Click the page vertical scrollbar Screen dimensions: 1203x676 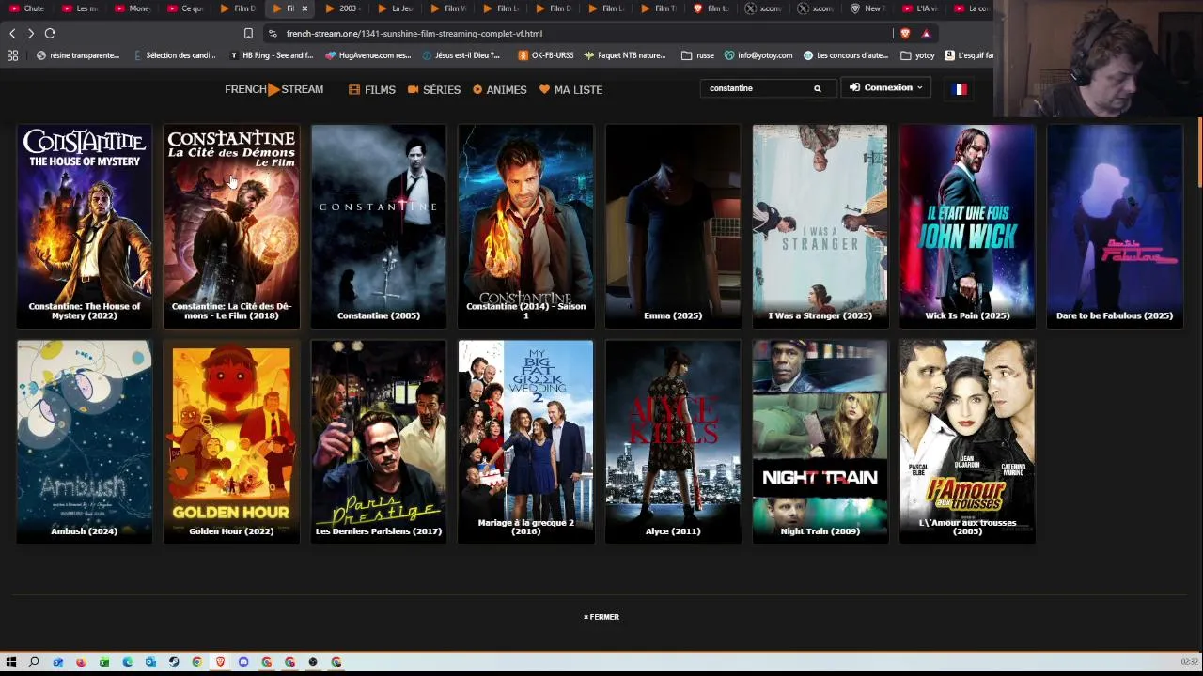point(1199,150)
